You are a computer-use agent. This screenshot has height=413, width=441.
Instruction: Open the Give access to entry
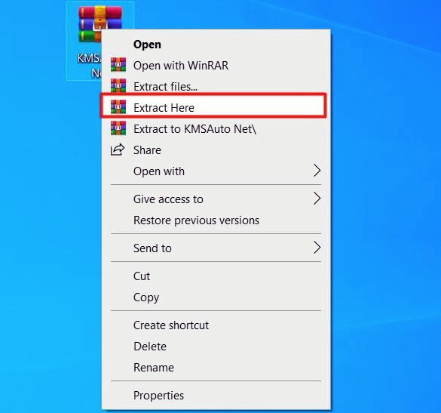(216, 199)
